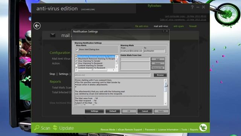
Task: Toggle Virus Warning To Recipient checkbox
Action: click(76, 63)
